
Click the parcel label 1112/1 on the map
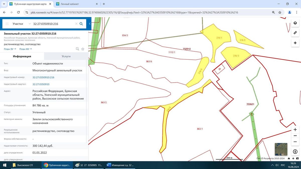click(172, 52)
